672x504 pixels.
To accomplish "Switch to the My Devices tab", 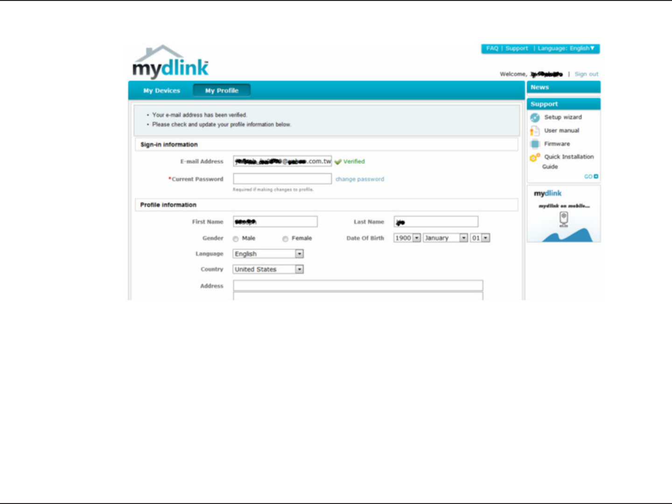I will [x=161, y=90].
